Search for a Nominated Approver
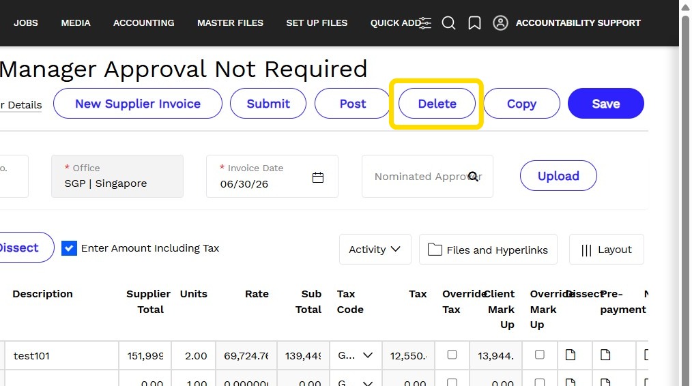The image size is (692, 386). tap(473, 177)
